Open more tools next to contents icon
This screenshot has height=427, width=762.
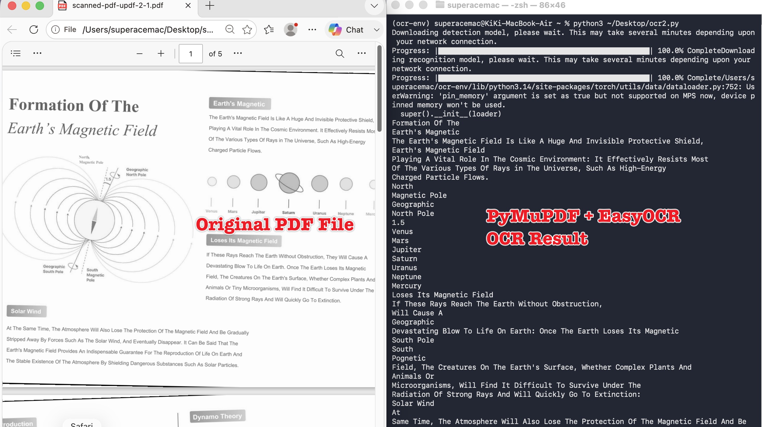click(x=37, y=53)
